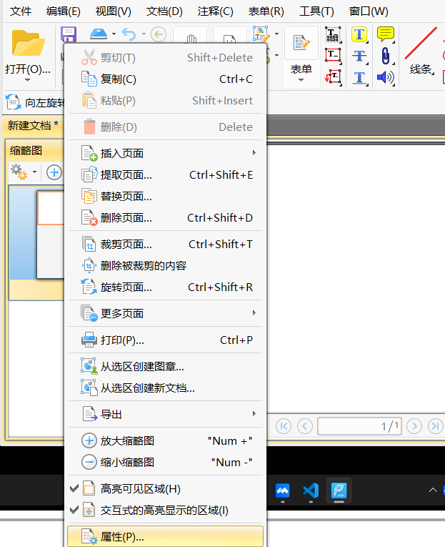This screenshot has width=445, height=547.
Task: Click the zoom in thumbnails plus icon
Action: (54, 172)
